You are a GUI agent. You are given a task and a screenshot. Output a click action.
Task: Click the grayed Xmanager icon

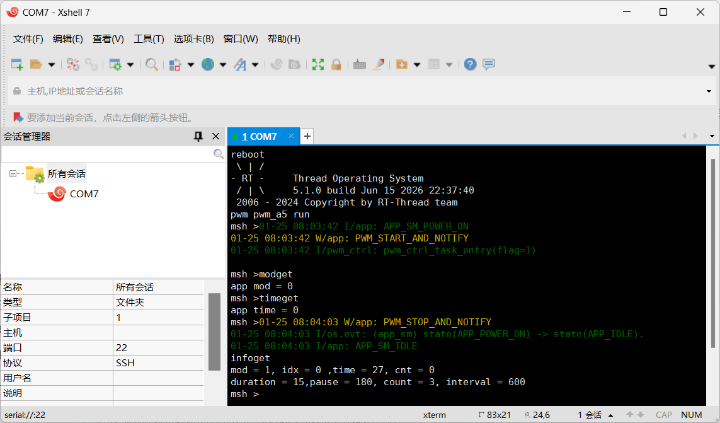coord(294,64)
